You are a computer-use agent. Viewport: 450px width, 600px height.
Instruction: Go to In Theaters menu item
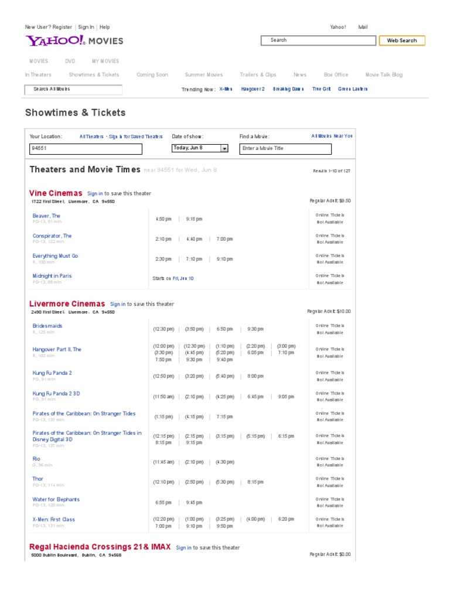38,74
